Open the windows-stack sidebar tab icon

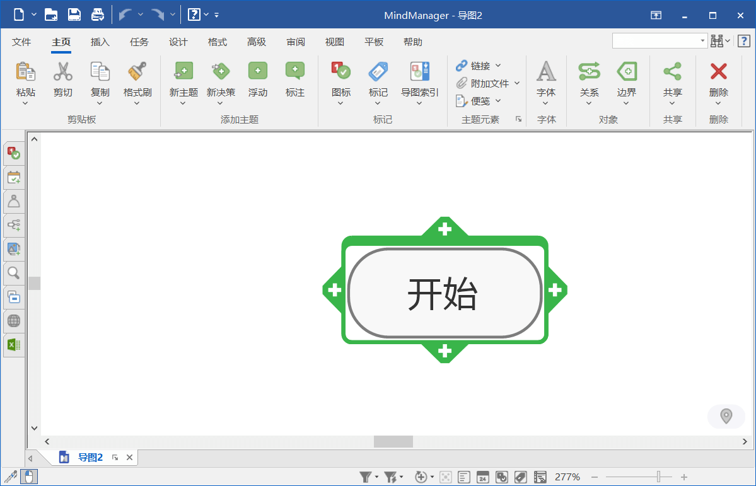(13, 297)
